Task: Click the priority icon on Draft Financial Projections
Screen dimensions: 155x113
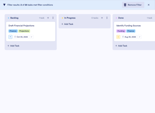Action: [10, 37]
